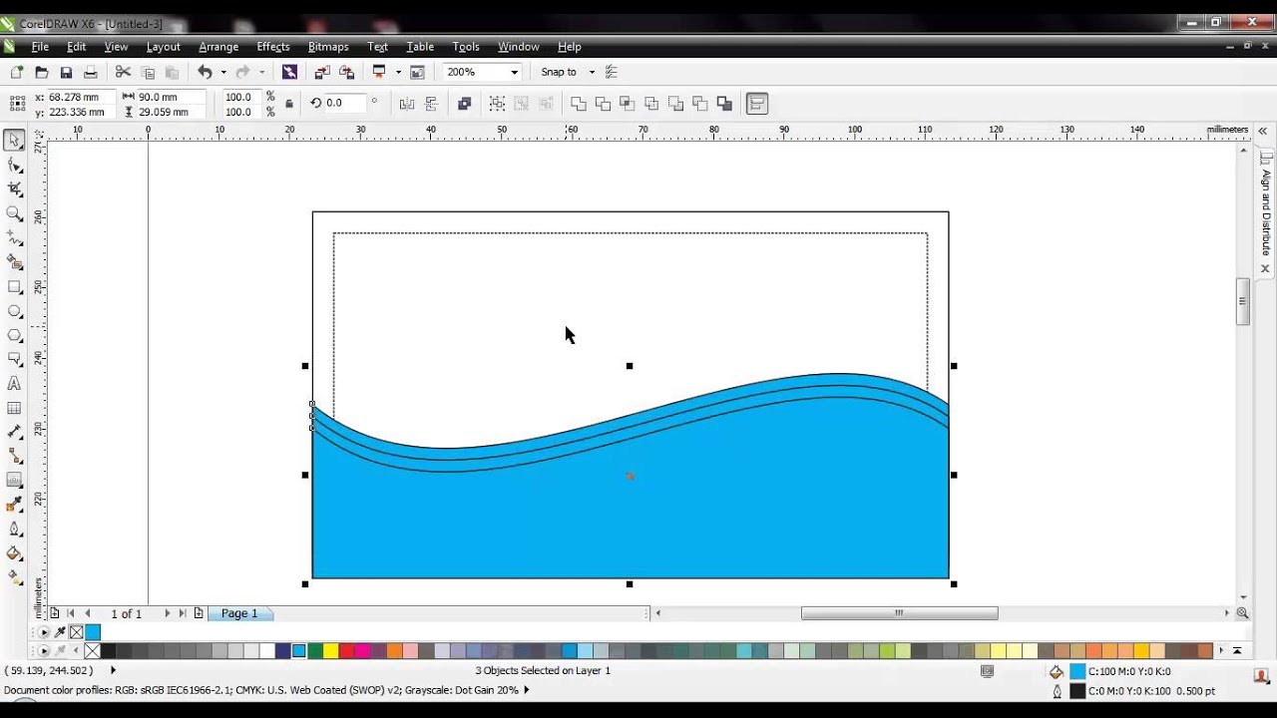Click the No Color swatch in palette
Screen dimensions: 1277x718
(x=92, y=651)
